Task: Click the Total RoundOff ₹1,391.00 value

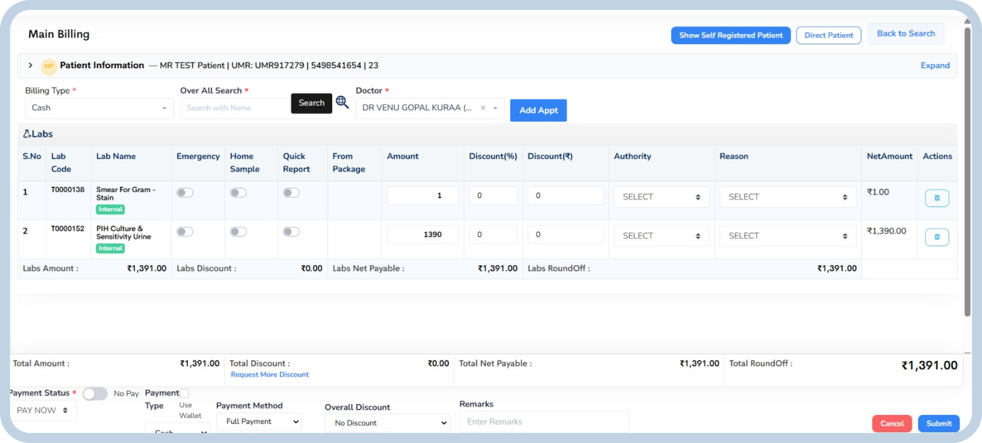Action: (929, 365)
